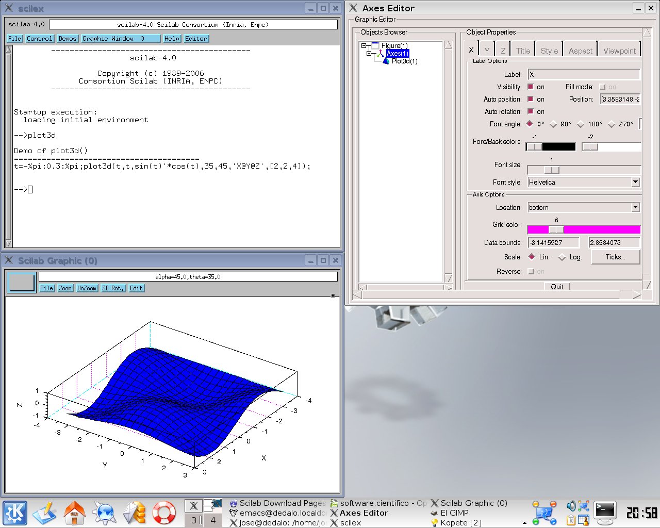Open the Home folder icon in panel
Screen dimensions: 660x528
click(74, 513)
